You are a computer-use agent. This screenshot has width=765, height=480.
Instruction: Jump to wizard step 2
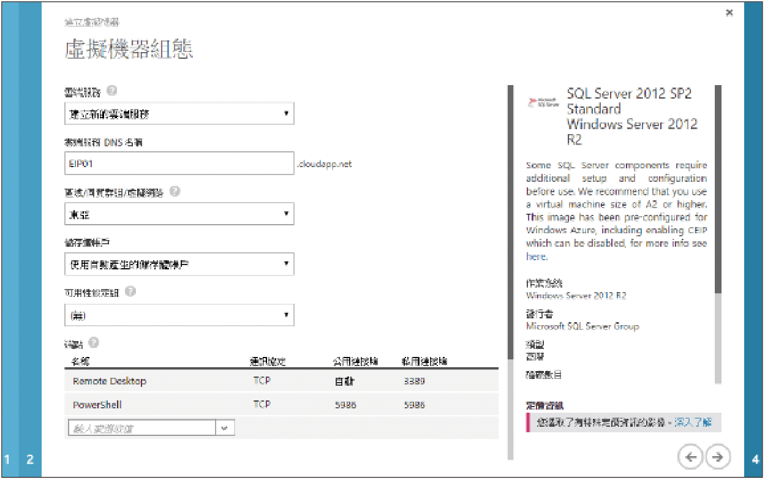[29, 459]
